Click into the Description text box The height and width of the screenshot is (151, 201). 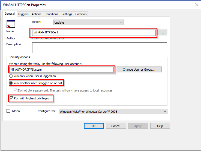[99, 48]
